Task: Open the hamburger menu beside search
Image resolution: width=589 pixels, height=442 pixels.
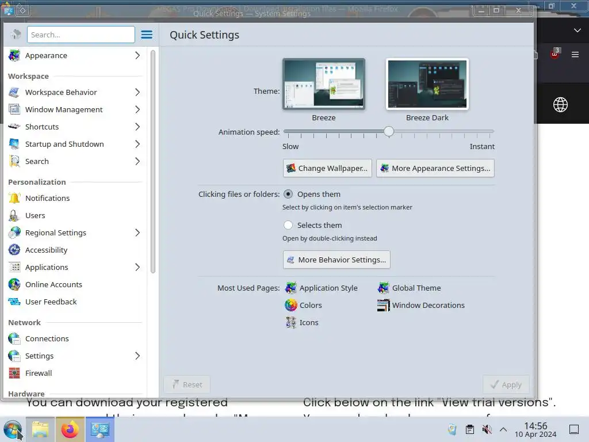Action: pyautogui.click(x=147, y=35)
